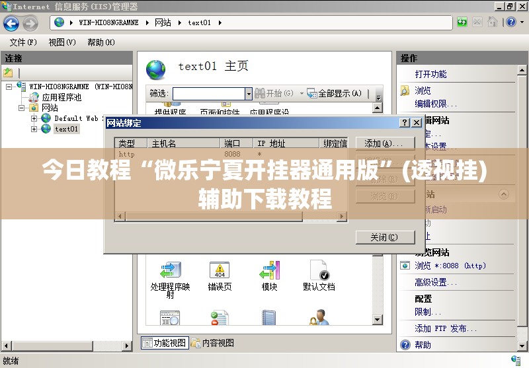This screenshot has width=529, height=368.
Task: Click the 端口 column header
Action: point(237,143)
